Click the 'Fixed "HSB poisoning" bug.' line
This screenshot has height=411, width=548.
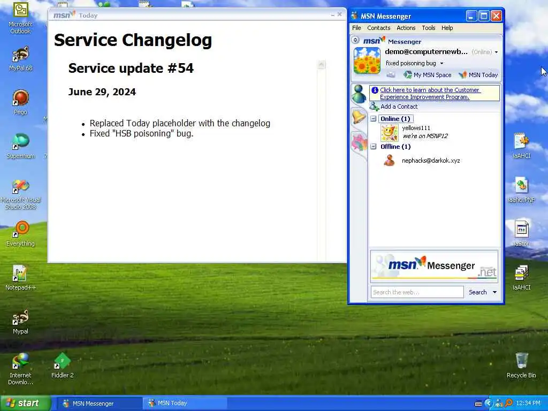141,133
